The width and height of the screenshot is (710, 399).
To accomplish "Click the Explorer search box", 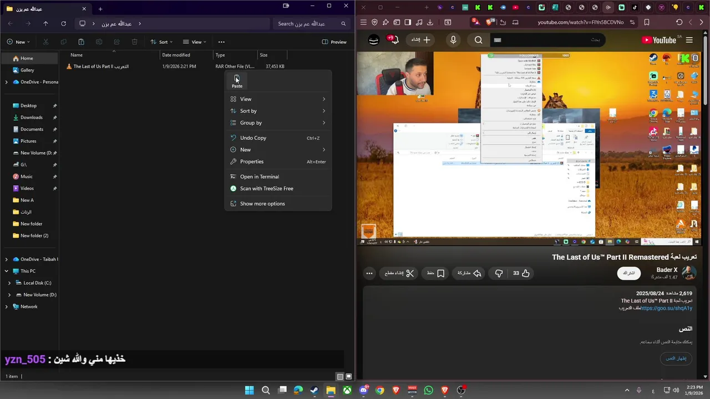I will 311,24.
